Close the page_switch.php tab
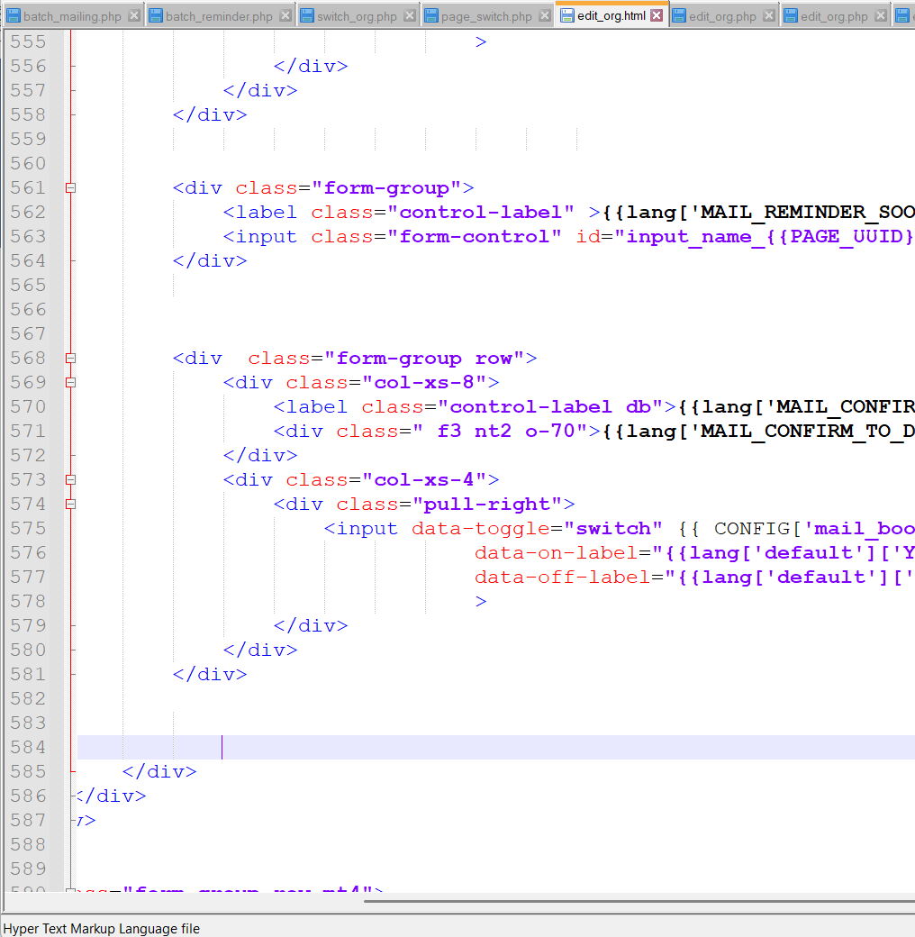Viewport: 915px width, 937px height. pyautogui.click(x=544, y=15)
